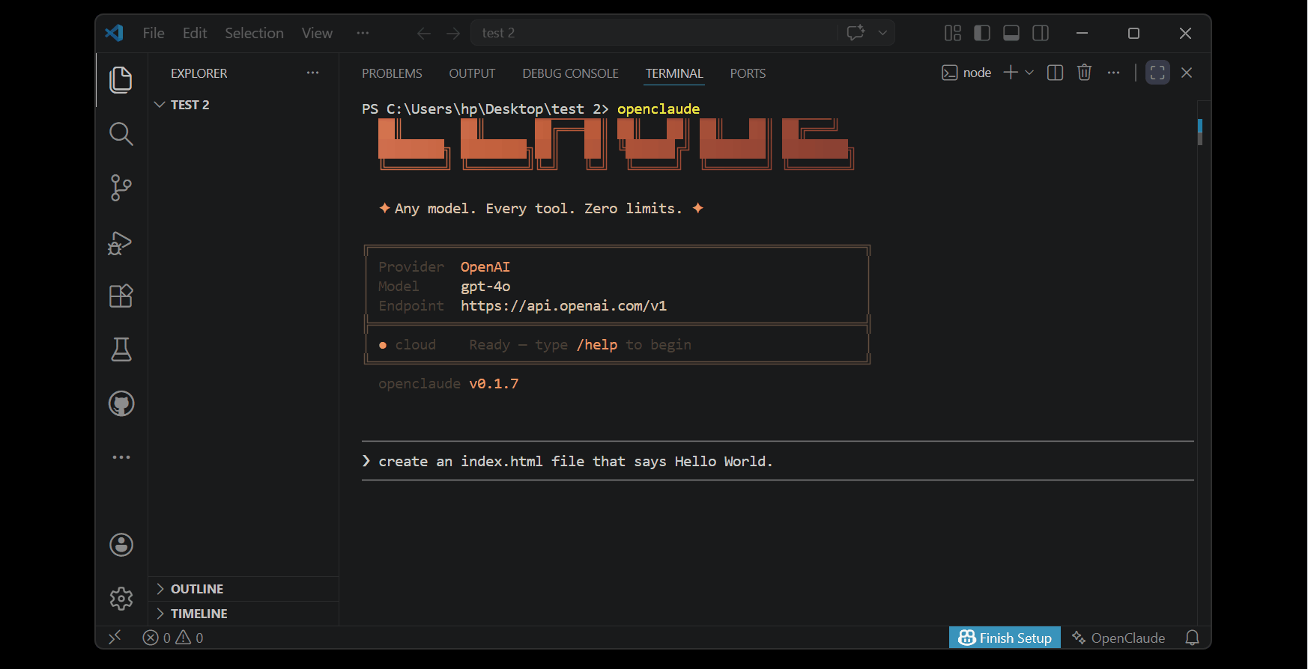Click the Finish Setup status button

tap(1005, 638)
